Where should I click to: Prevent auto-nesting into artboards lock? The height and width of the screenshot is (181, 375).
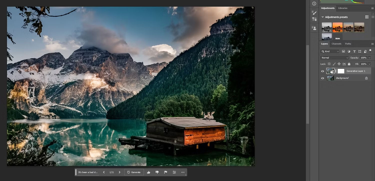click(344, 64)
